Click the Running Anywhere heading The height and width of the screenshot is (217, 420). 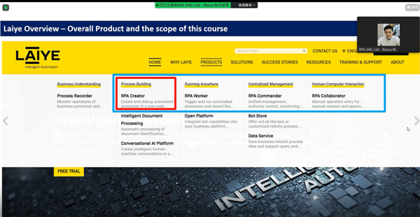point(201,84)
